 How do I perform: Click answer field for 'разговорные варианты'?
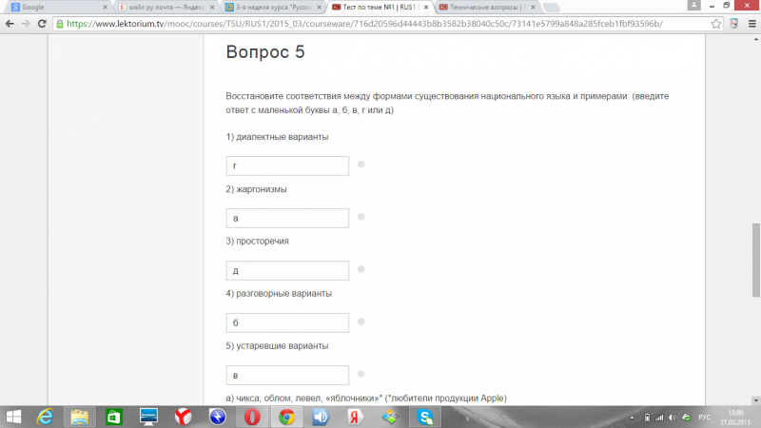click(287, 323)
